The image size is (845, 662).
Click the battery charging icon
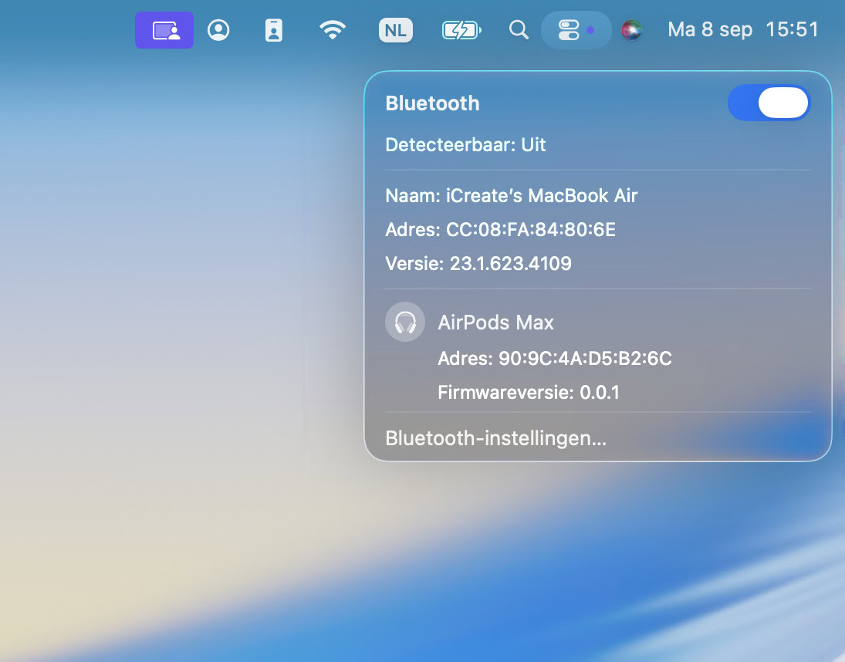point(461,31)
